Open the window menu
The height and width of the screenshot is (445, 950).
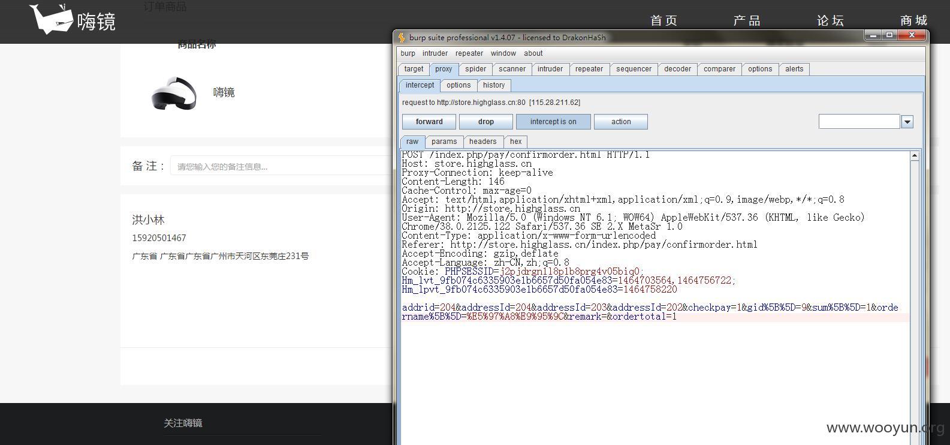click(503, 53)
